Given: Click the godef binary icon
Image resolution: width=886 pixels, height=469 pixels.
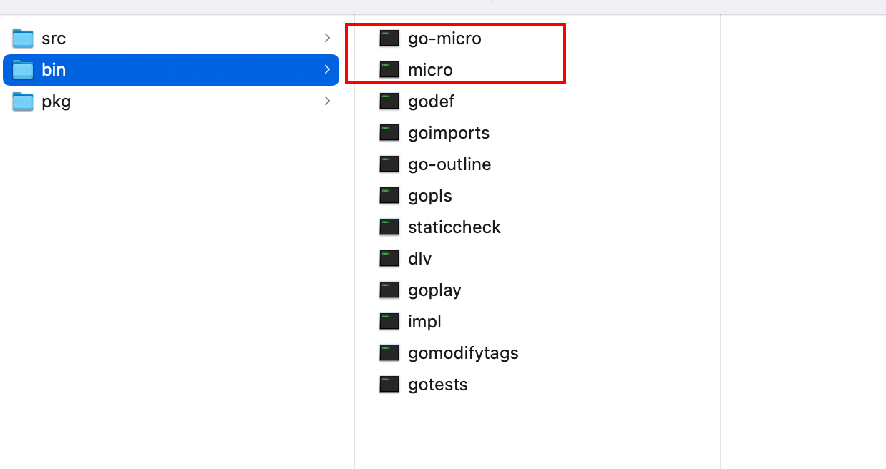Looking at the screenshot, I should click(389, 102).
